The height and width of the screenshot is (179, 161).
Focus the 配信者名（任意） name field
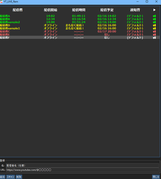[x=82, y=165]
